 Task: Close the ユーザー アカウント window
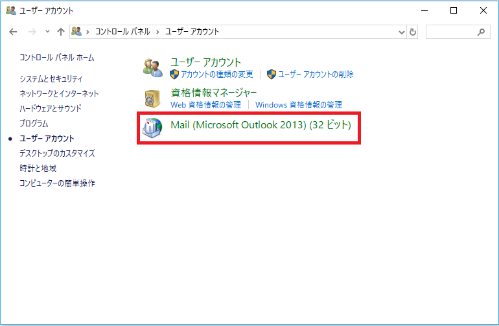tap(483, 10)
